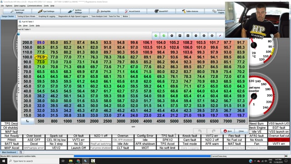Open the Windows Start menu
The image size is (291, 164).
(4, 161)
